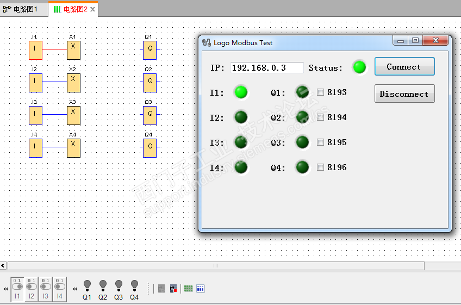Image resolution: width=461 pixels, height=305 pixels.
Task: Click the Q1 lamp icon in simulation bar
Action: pos(87,285)
